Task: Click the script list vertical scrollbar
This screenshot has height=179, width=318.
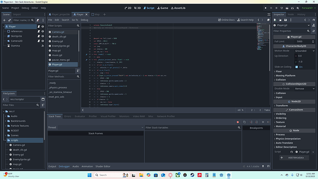Action: tap(79, 41)
